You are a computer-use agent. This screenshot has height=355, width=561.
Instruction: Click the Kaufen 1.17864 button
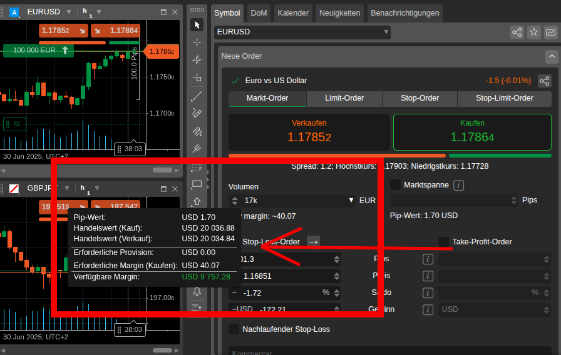tap(472, 132)
